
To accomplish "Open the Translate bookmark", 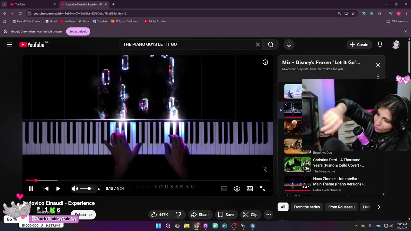I will (100, 21).
